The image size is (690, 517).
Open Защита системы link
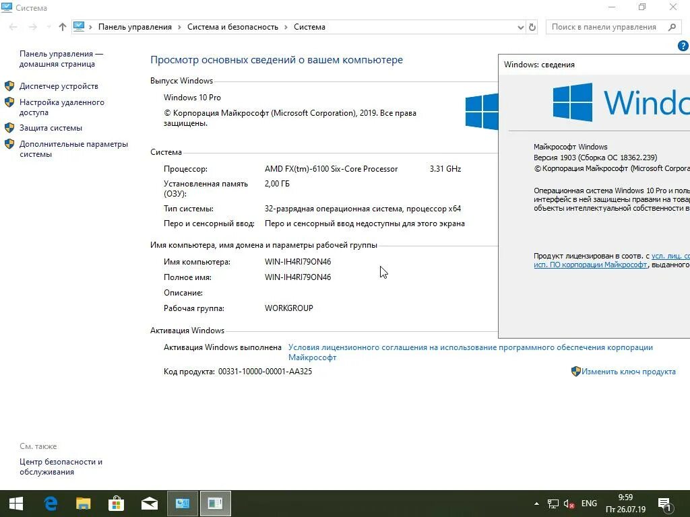pos(51,128)
